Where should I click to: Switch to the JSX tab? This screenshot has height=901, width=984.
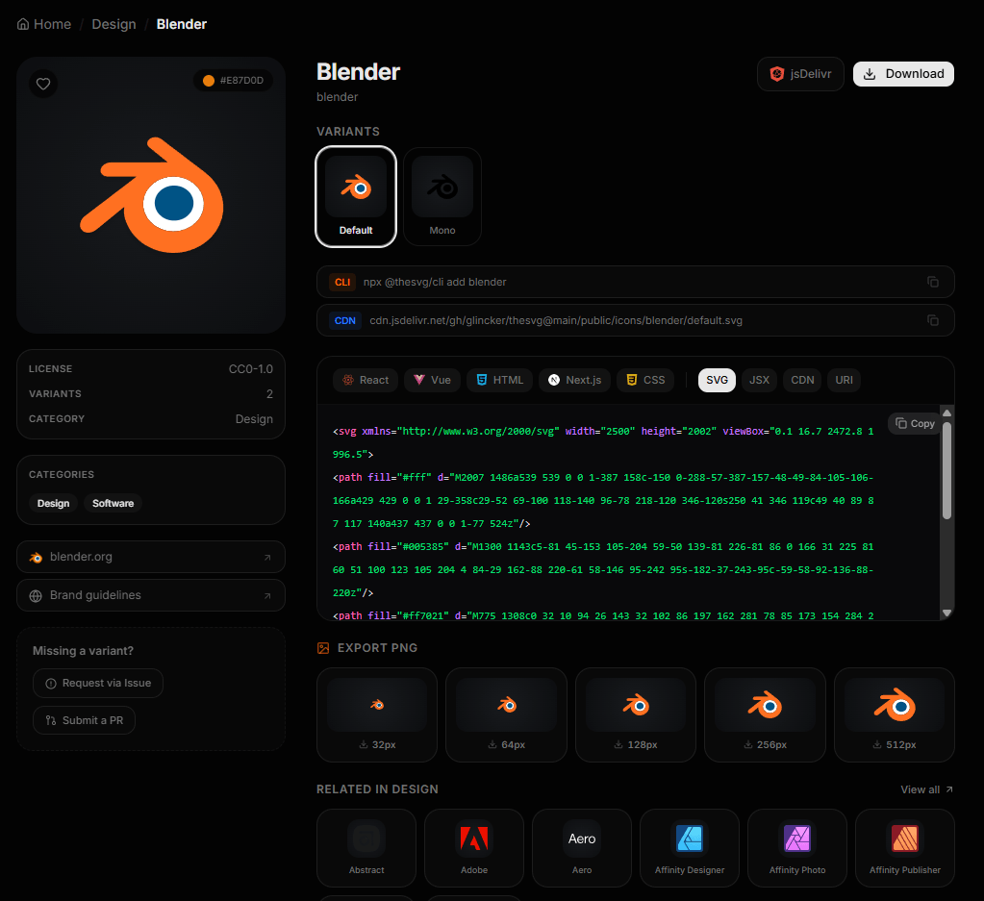(x=759, y=380)
